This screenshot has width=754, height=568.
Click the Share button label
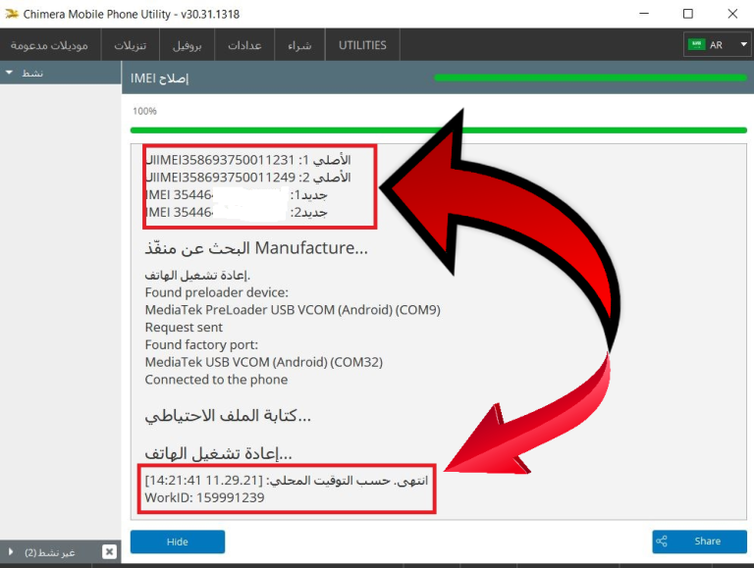tap(707, 542)
